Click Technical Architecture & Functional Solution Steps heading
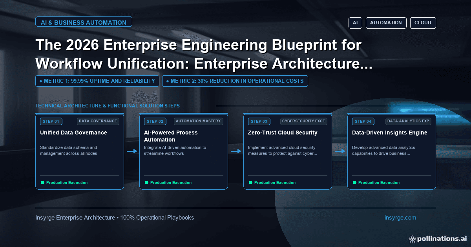The width and height of the screenshot is (471, 247). coord(108,106)
